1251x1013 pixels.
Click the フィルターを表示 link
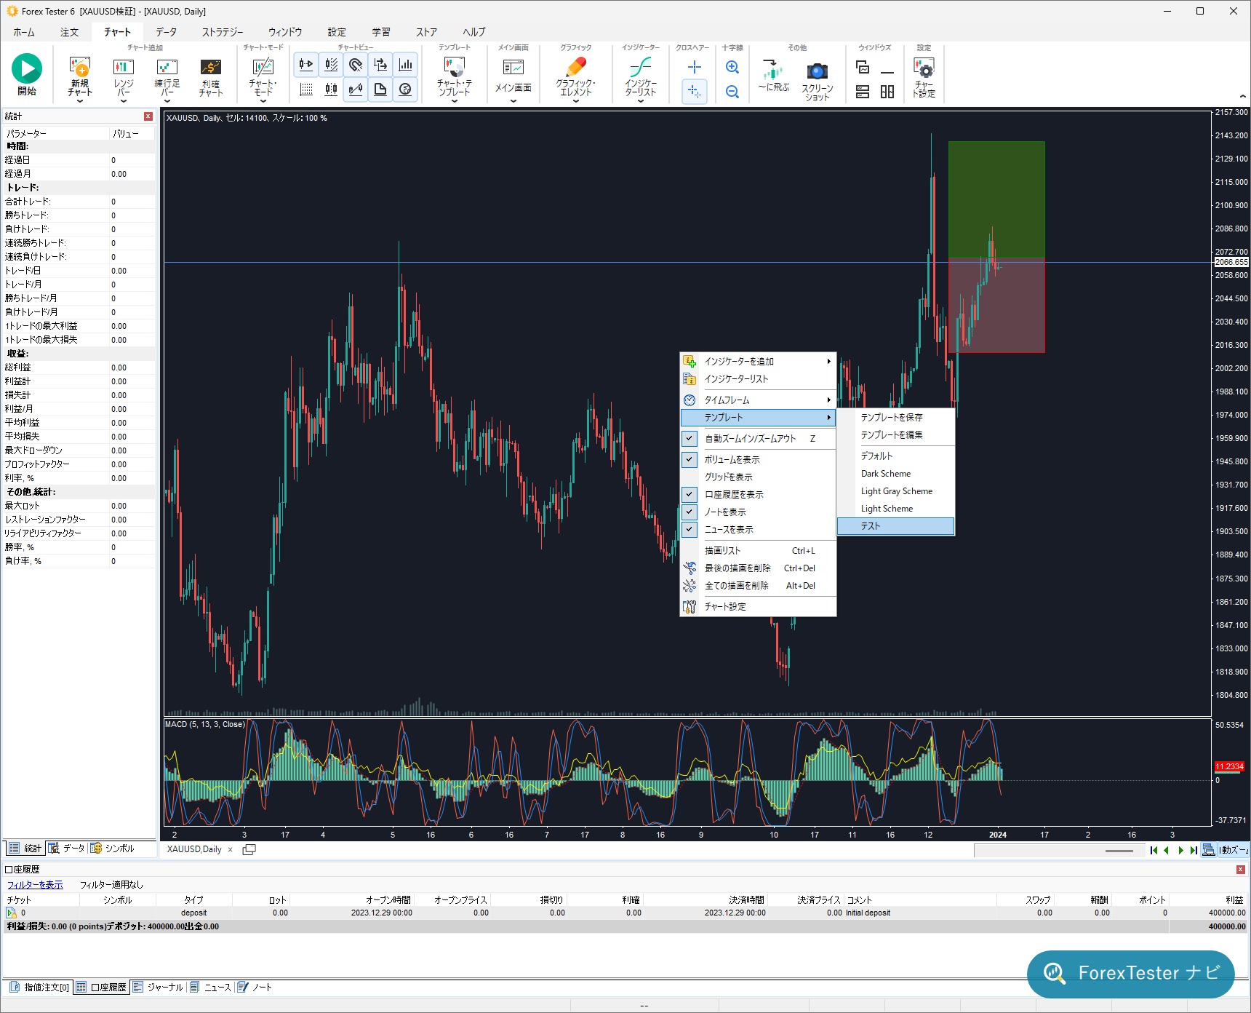pos(35,885)
